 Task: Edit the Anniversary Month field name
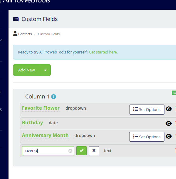45,136
